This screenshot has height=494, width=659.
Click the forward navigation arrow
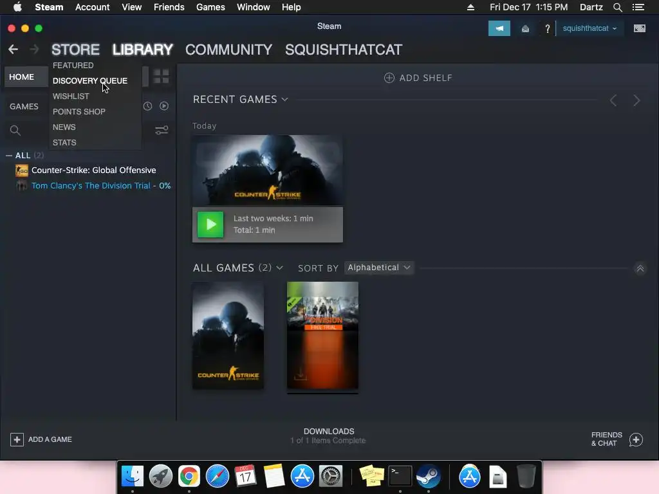click(x=34, y=50)
